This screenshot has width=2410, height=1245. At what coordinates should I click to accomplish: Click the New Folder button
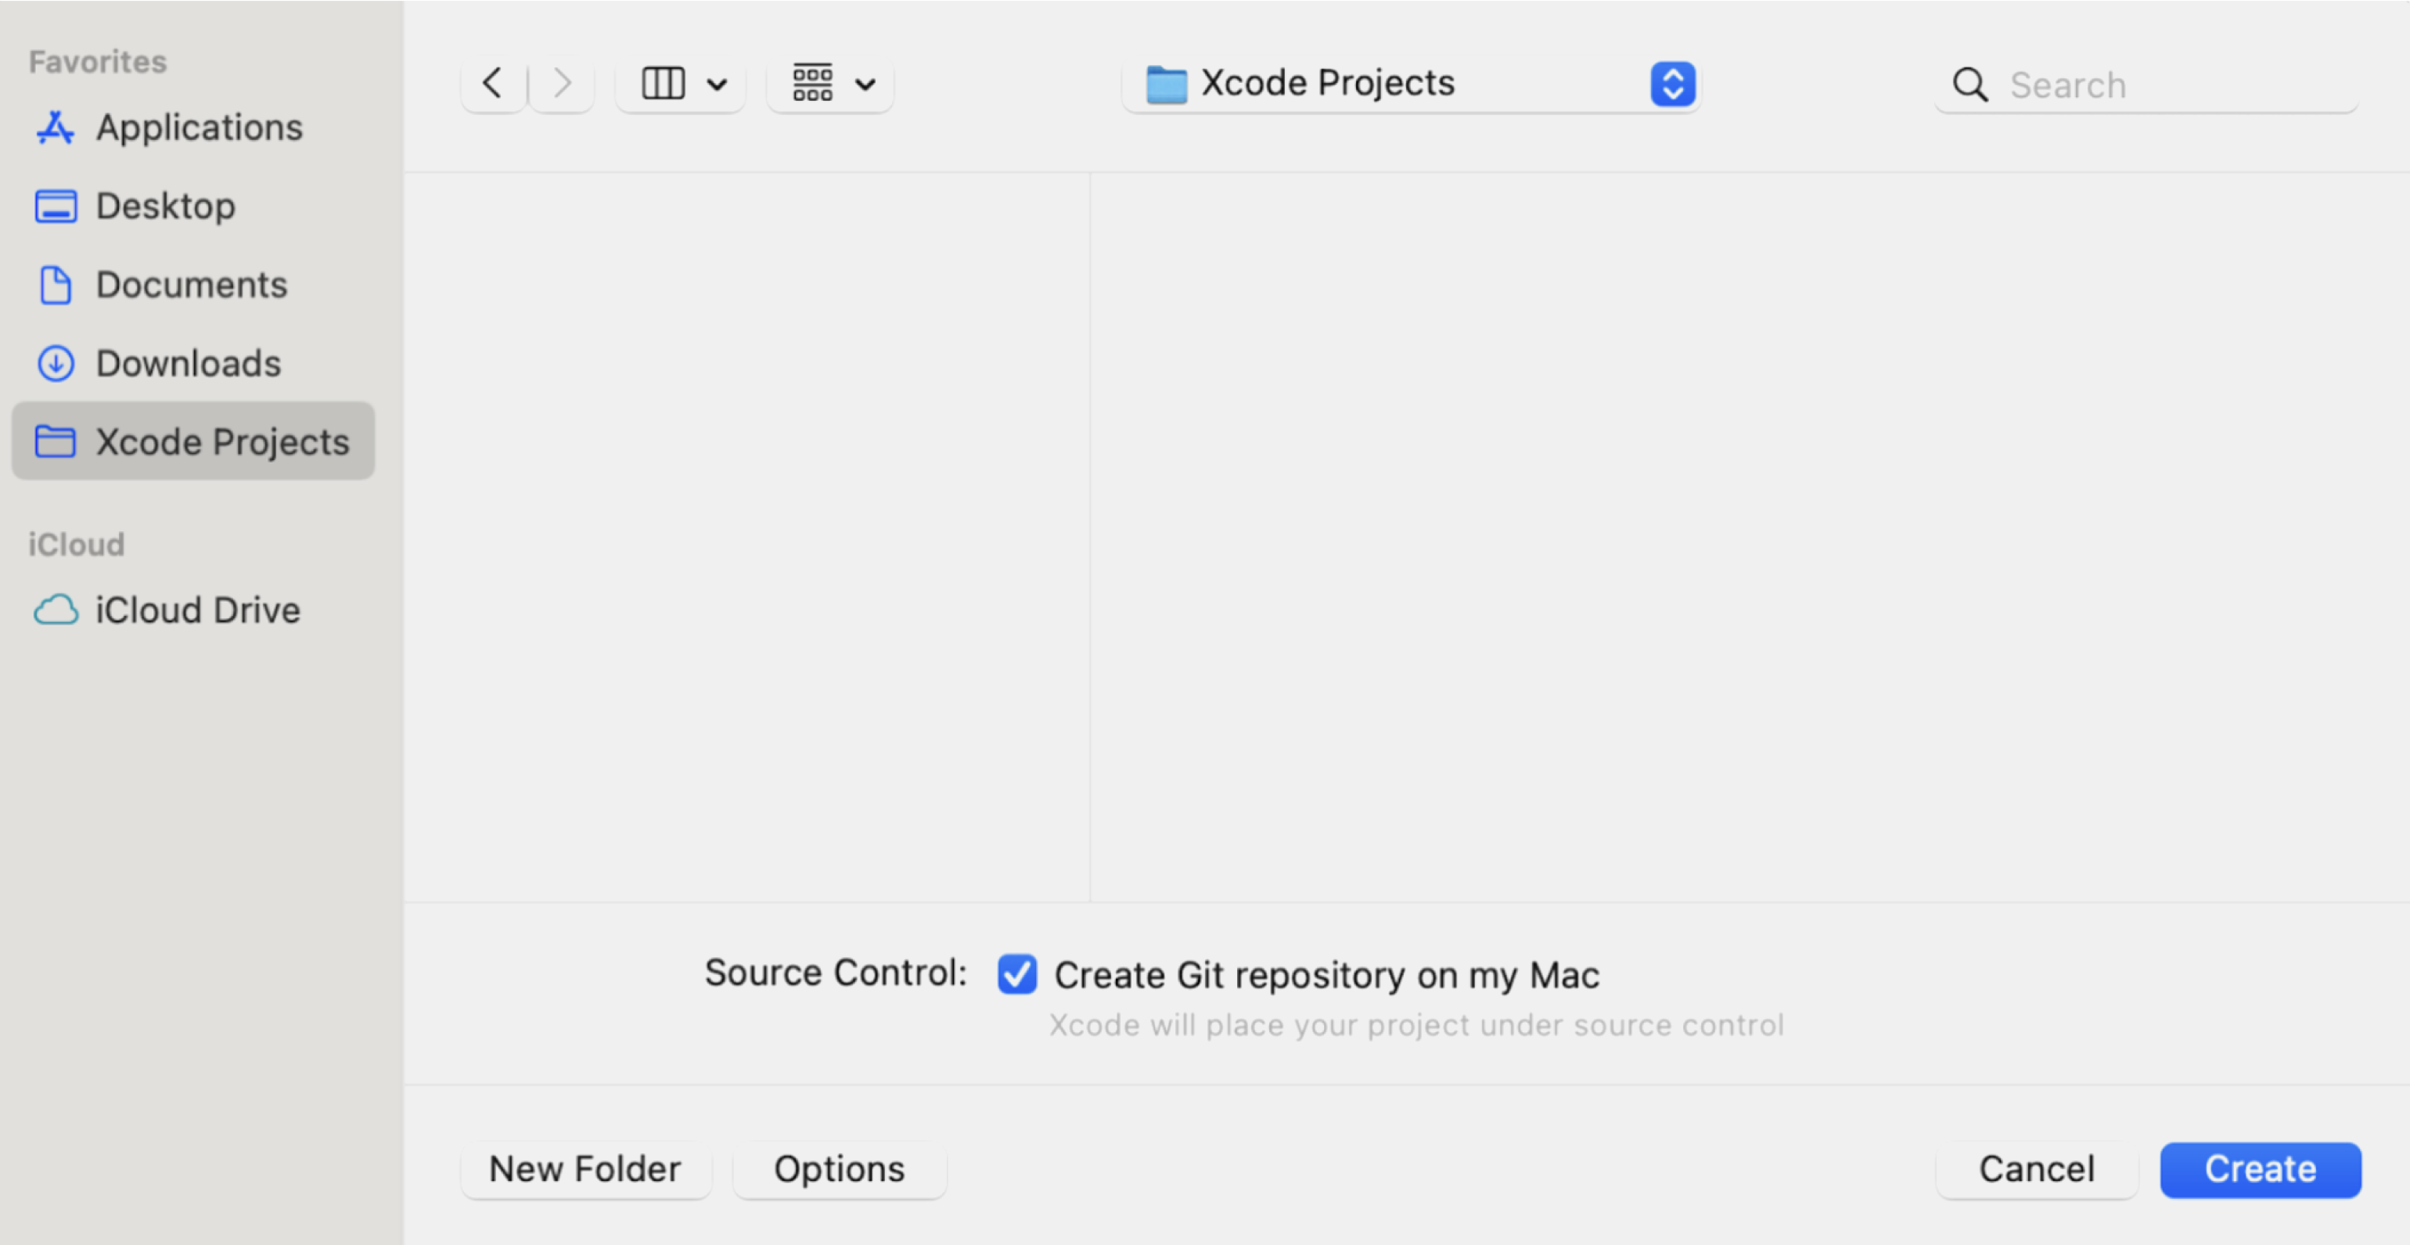[585, 1169]
